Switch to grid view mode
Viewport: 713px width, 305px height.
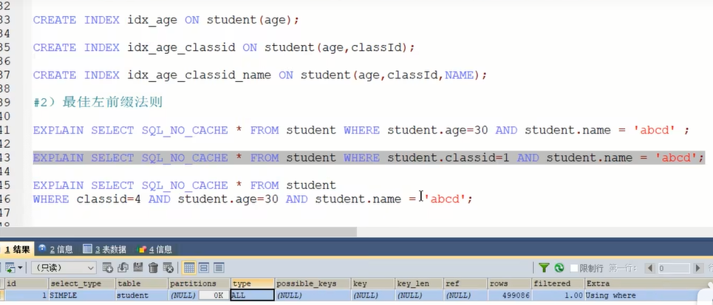pos(189,268)
